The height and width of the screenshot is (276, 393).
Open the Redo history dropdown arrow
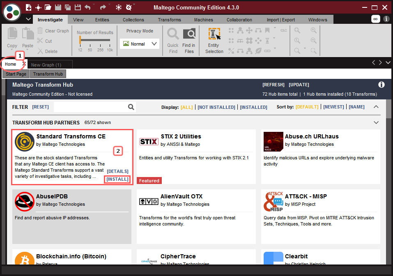[109, 5]
